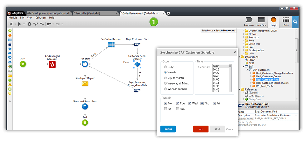Click the Description property value field
The width and height of the screenshot is (306, 145).
pyautogui.click(x=276, y=115)
